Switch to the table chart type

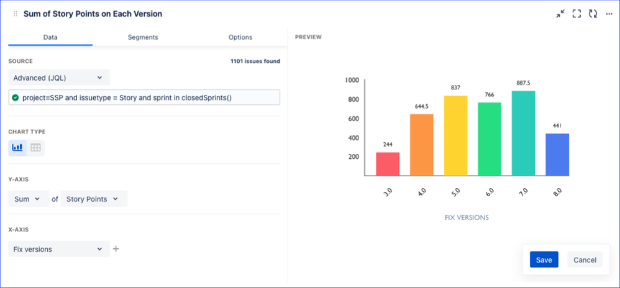tap(35, 148)
